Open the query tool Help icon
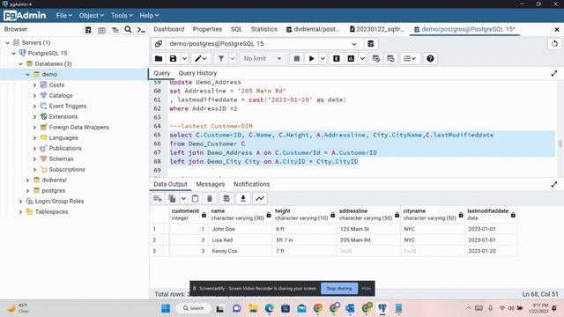The width and height of the screenshot is (564, 317). (430, 59)
